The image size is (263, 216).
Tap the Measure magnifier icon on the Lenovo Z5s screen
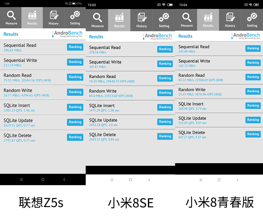[11, 15]
